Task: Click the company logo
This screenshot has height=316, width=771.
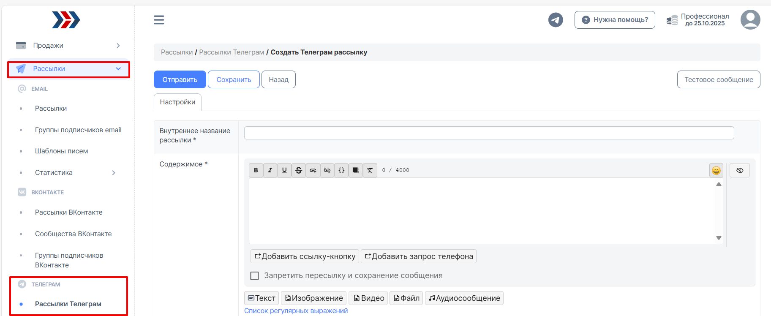Action: [x=66, y=20]
